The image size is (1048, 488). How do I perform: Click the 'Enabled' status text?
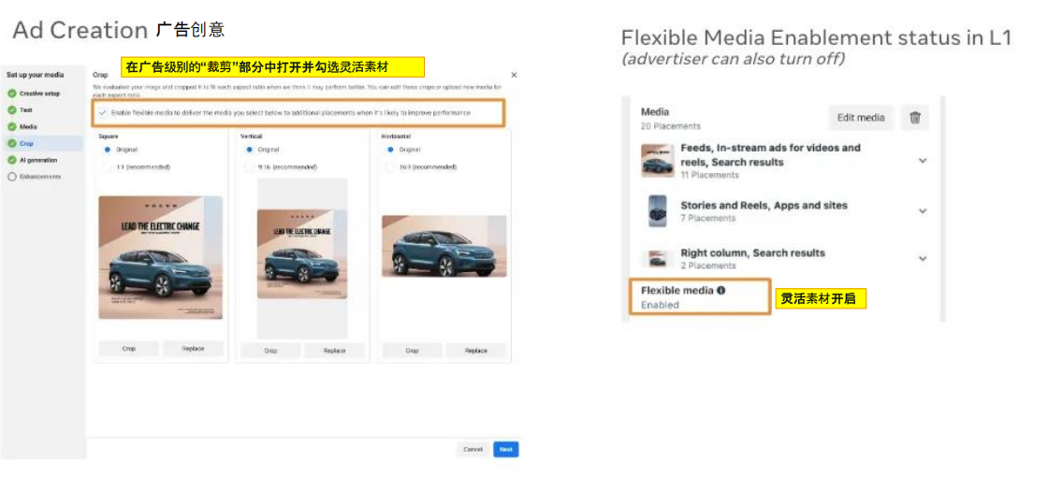click(660, 305)
